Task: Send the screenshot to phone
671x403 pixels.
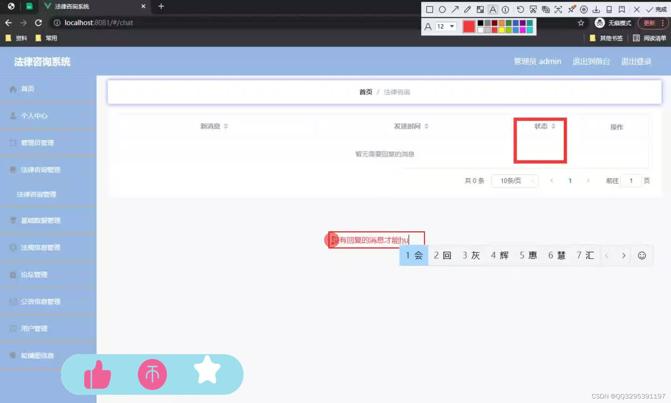Action: [609, 10]
